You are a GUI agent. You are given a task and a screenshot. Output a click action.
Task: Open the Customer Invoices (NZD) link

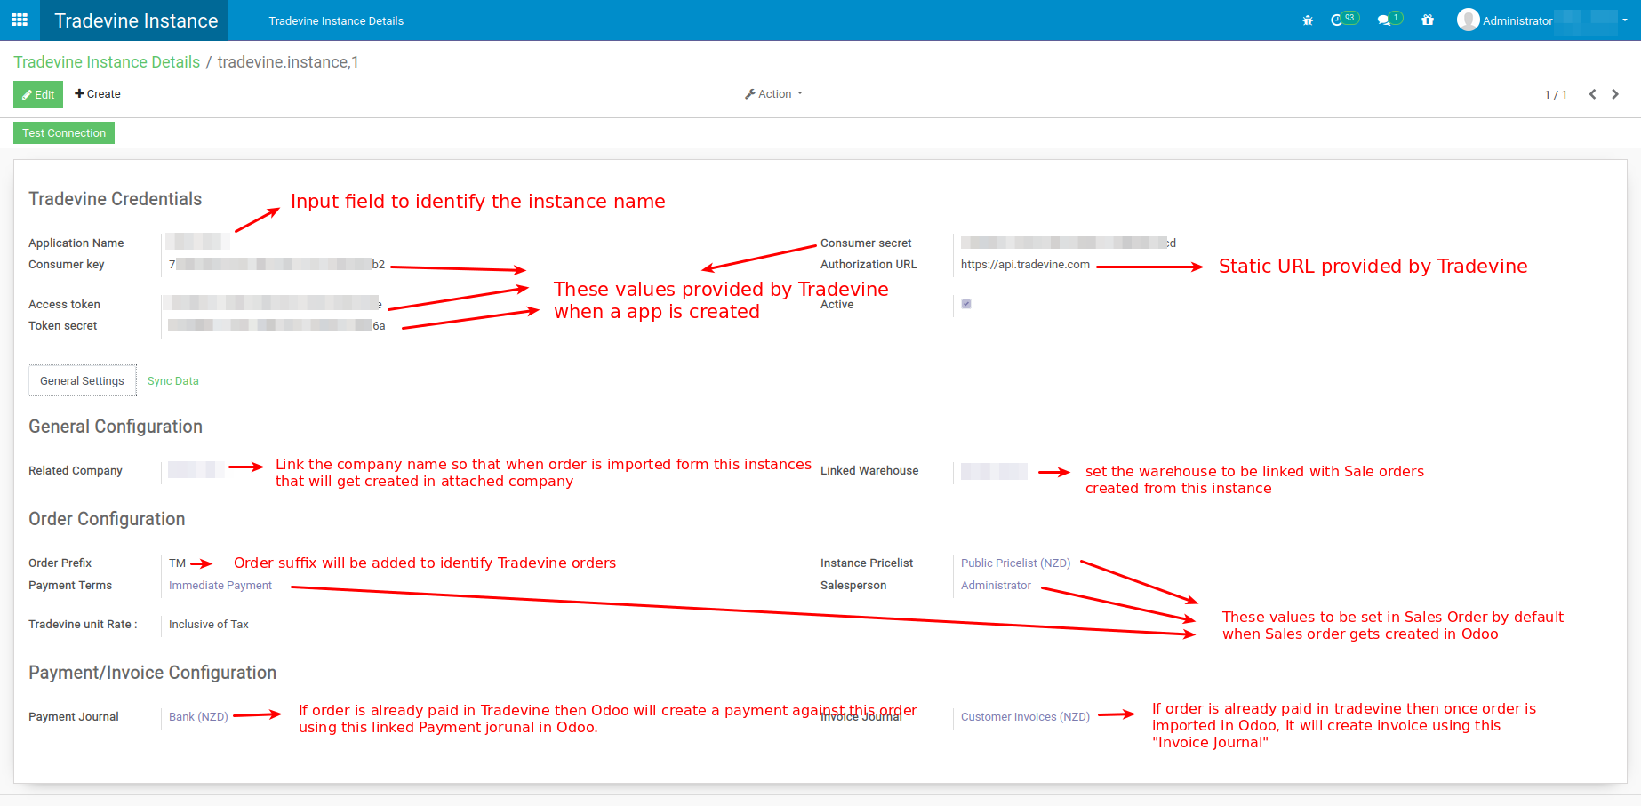(1025, 717)
